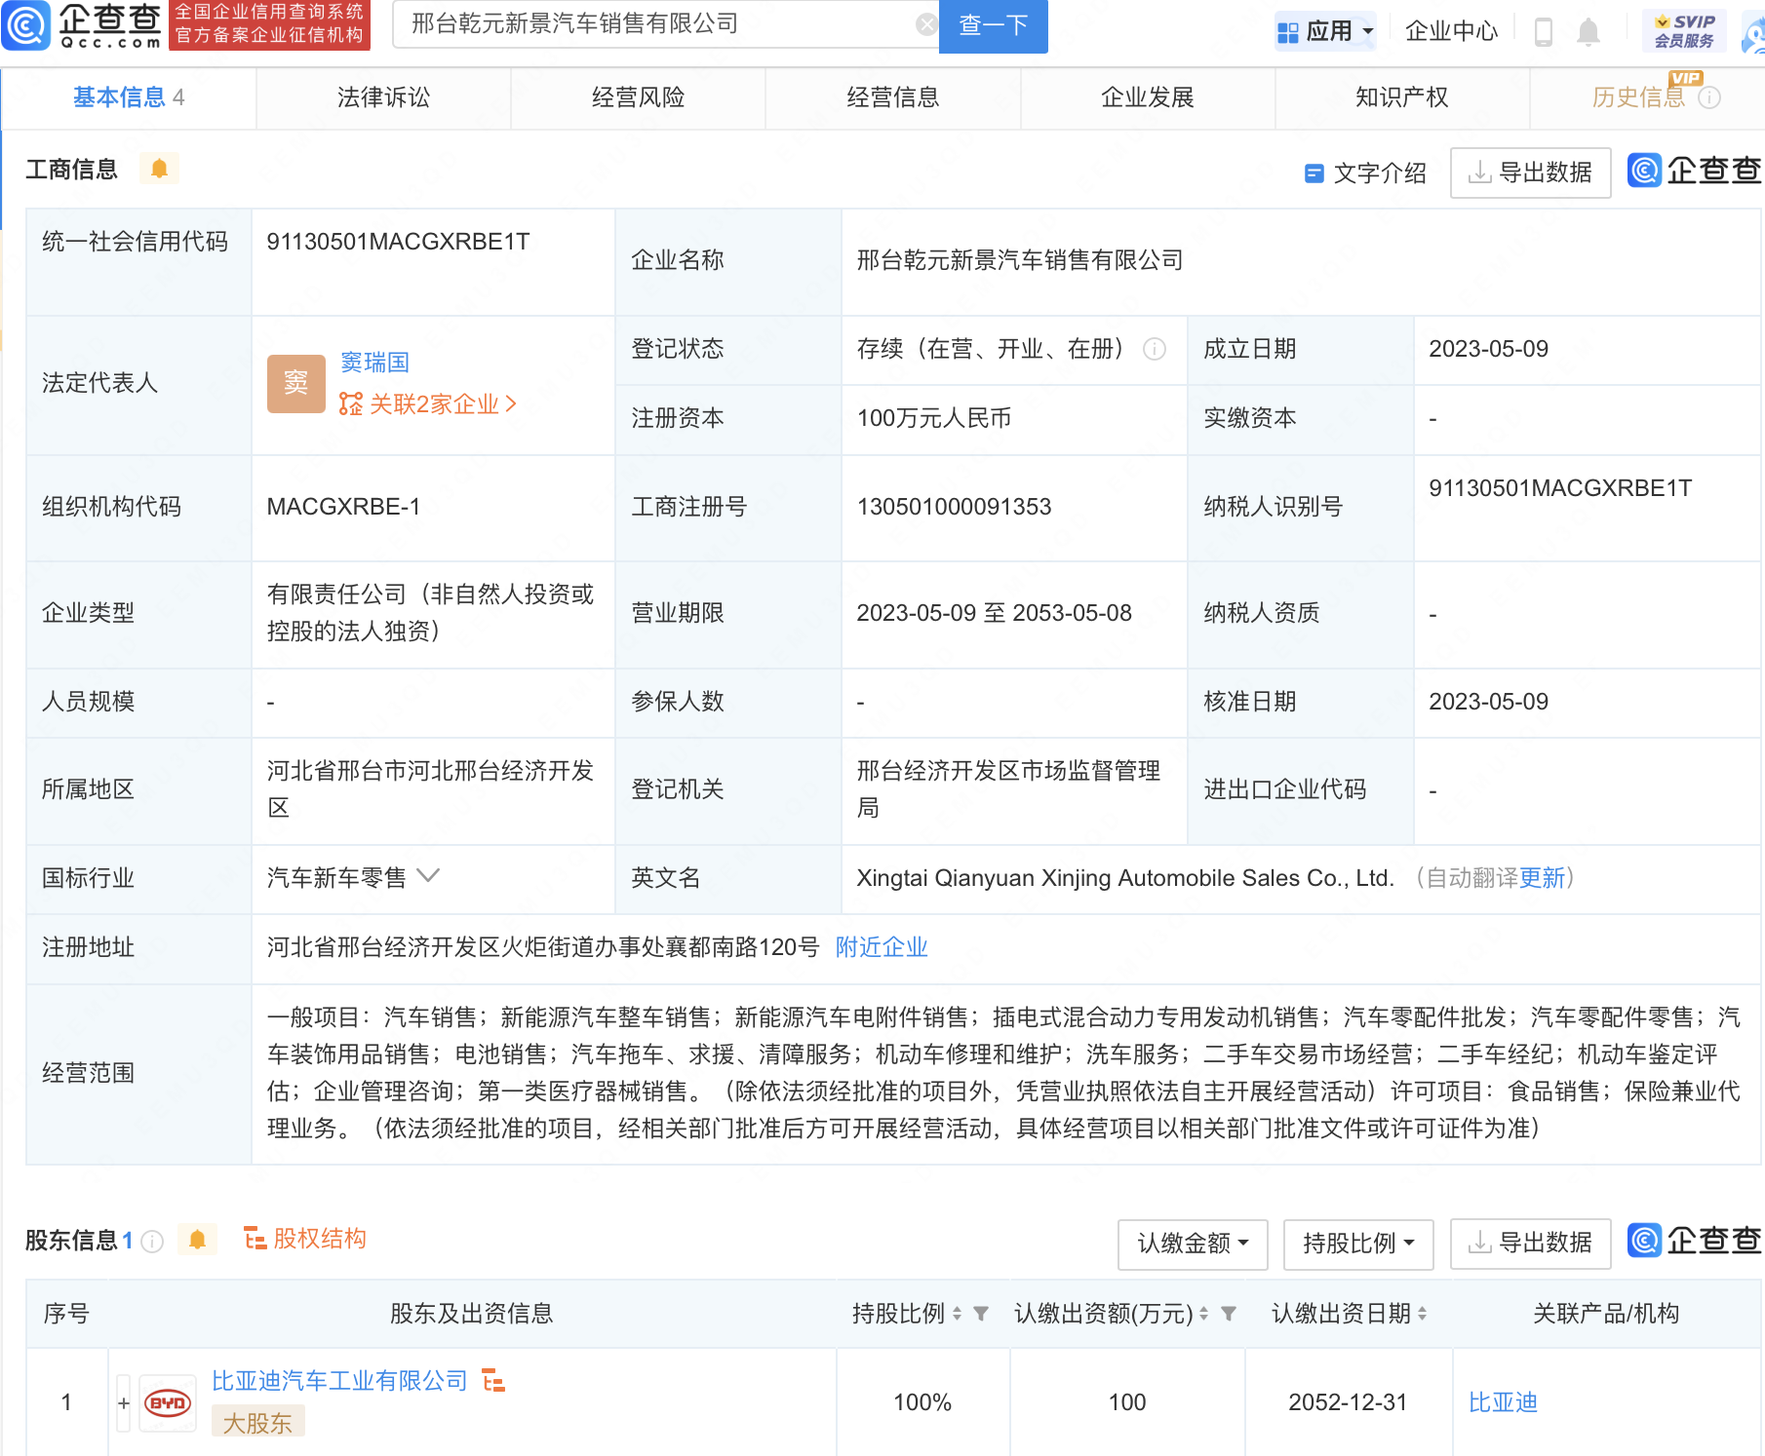The image size is (1765, 1456).
Task: Click 成立日期 value 2023-05-09
Action: tap(1488, 349)
